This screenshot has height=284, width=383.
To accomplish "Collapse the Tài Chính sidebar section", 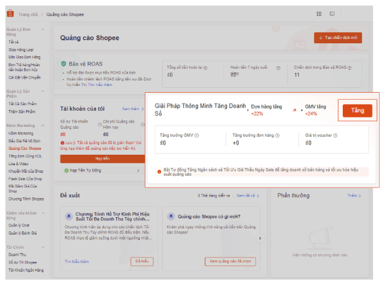I will coord(43,247).
